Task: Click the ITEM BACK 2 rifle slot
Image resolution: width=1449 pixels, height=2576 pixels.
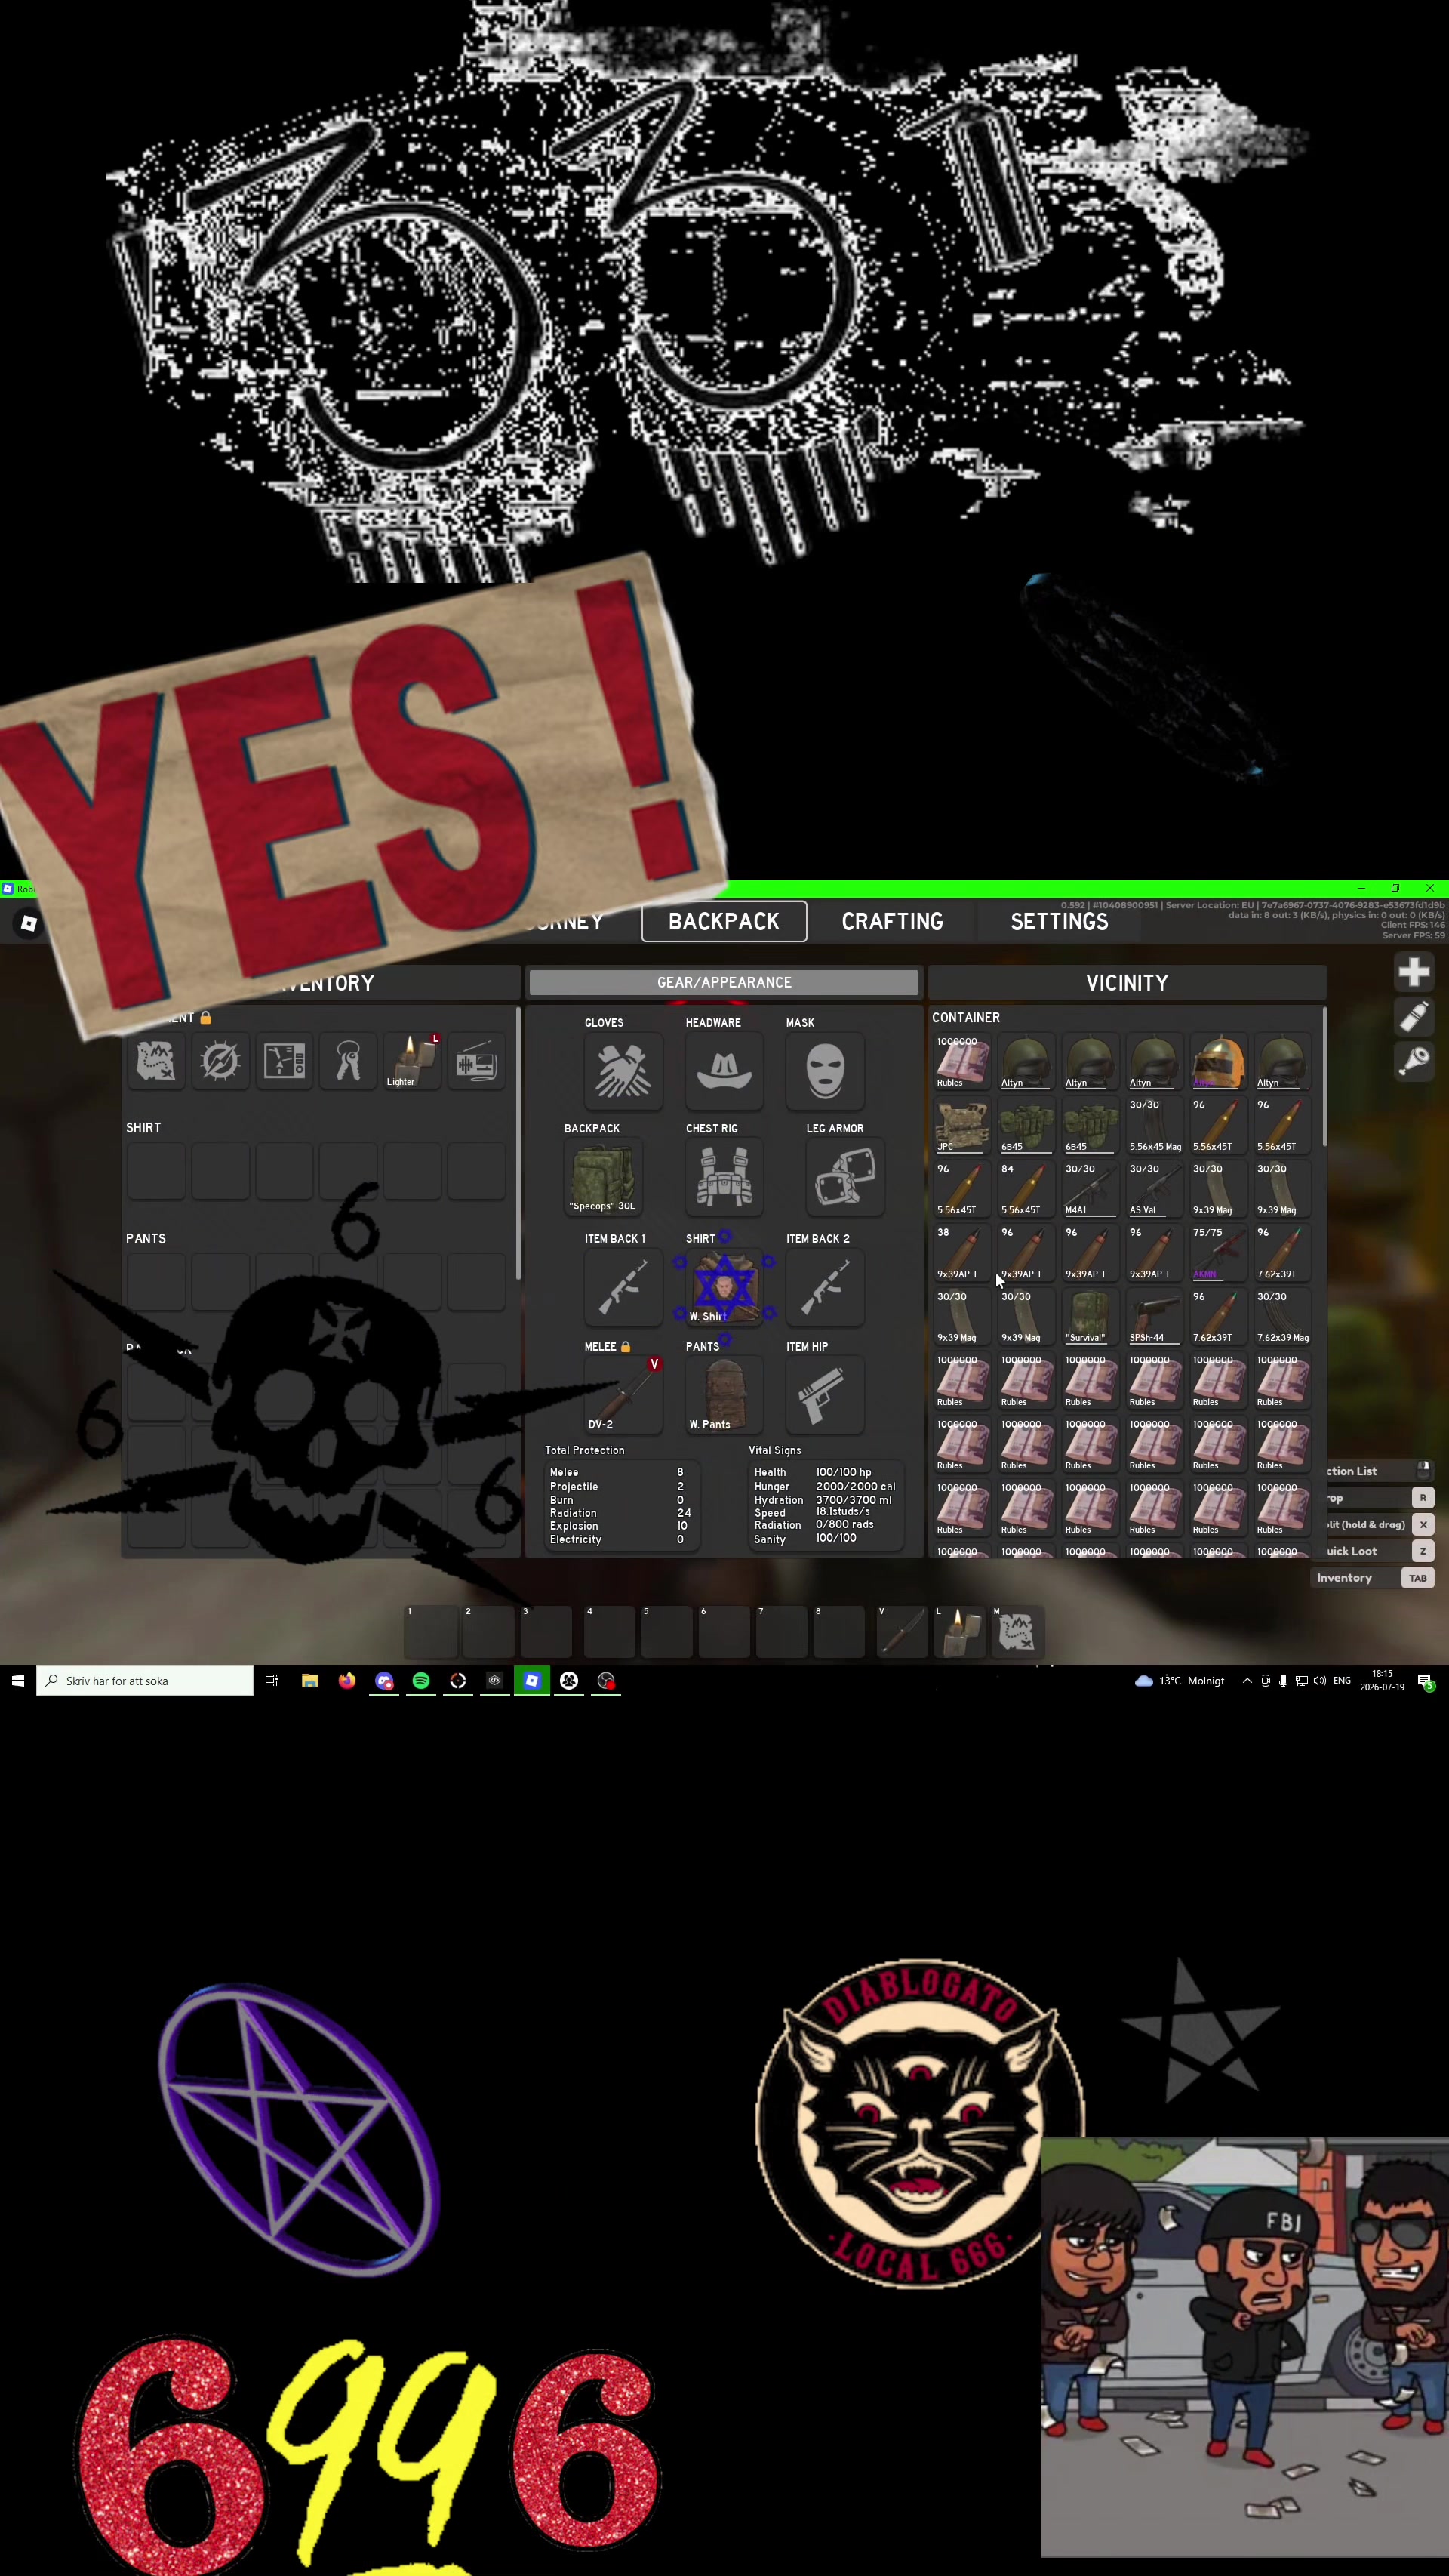Action: (x=824, y=1286)
